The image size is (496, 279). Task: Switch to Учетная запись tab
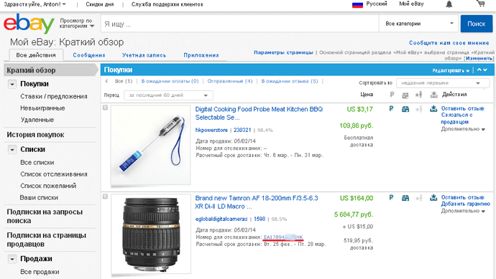click(144, 55)
